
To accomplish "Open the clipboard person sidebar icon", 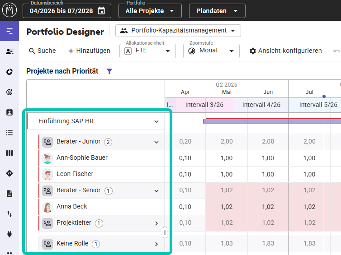I will click(x=9, y=112).
